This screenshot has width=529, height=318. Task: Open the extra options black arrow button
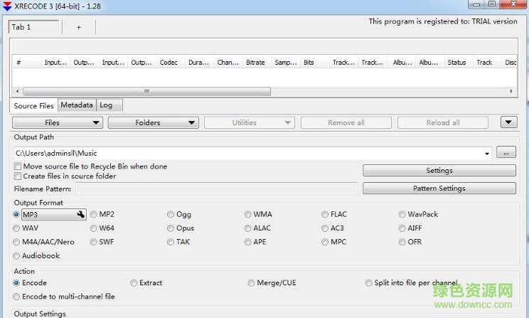tap(509, 122)
